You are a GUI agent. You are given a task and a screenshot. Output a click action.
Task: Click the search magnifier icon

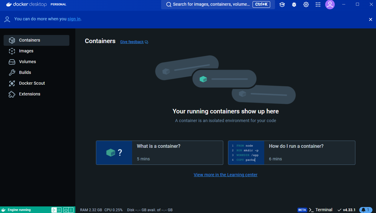coord(169,4)
